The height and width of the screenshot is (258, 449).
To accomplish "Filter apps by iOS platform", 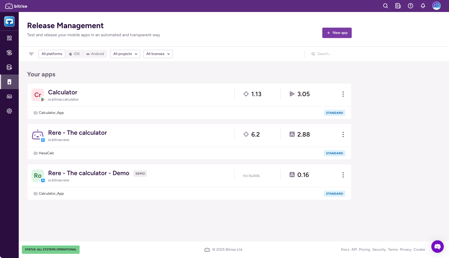I will coord(74,54).
